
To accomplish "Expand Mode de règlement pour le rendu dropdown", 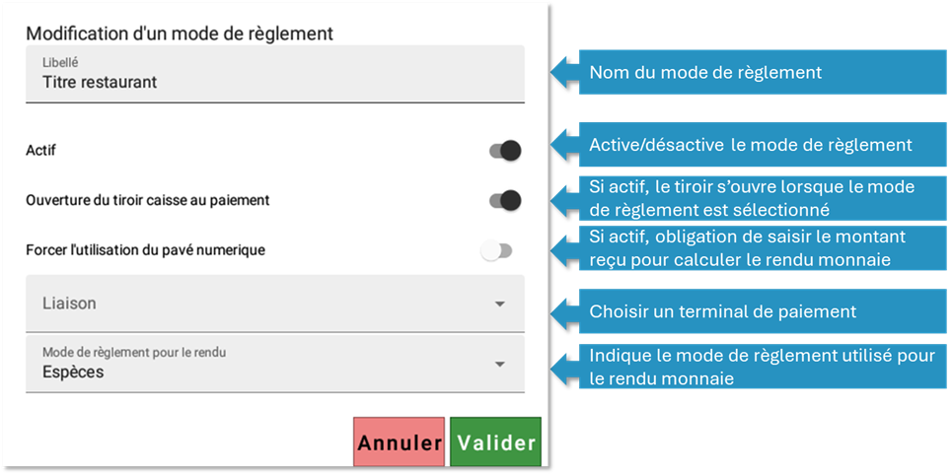I will coord(274,365).
